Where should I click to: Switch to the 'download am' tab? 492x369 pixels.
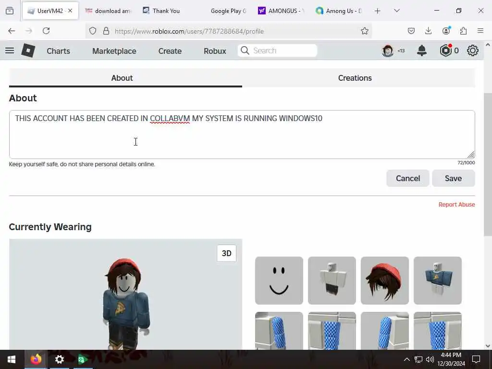pyautogui.click(x=108, y=11)
